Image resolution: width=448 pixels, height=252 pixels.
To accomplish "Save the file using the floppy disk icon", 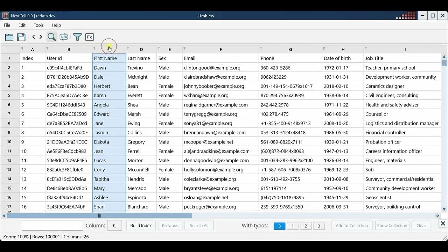I will tap(21, 37).
